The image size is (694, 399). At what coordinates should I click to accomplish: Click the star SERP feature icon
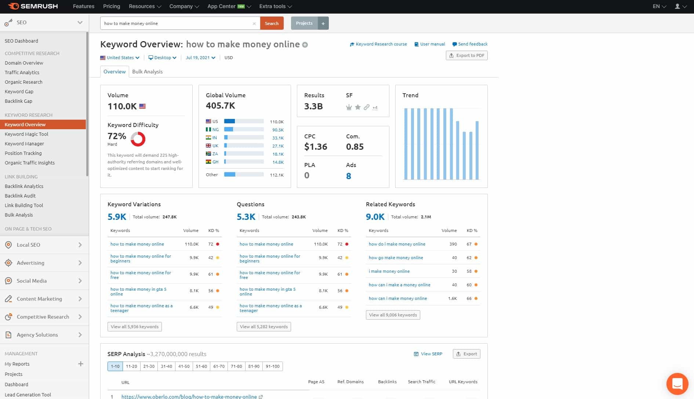click(x=358, y=107)
